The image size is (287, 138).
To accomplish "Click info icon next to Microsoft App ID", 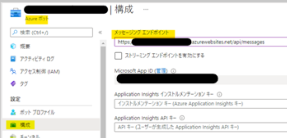I will (173, 71).
